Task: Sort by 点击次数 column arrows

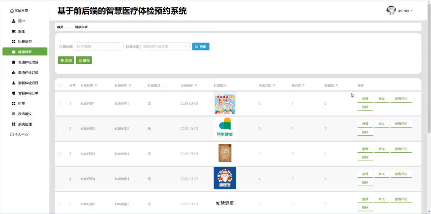Action: (274, 85)
